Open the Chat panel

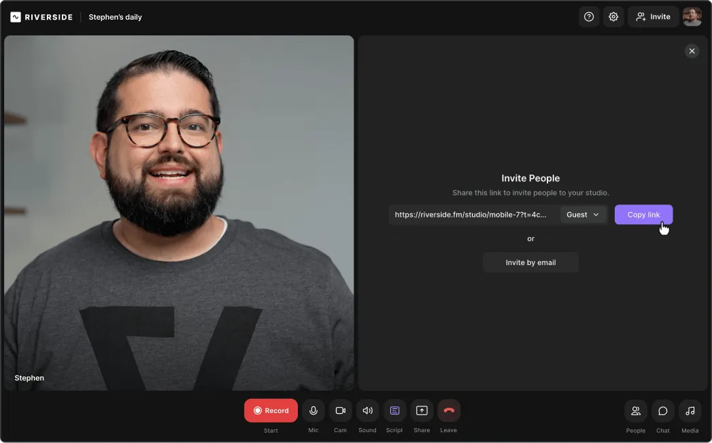click(x=662, y=410)
